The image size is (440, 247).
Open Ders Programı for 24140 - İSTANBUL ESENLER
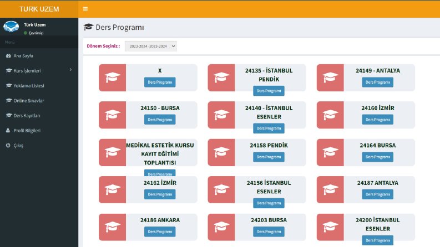point(269,128)
